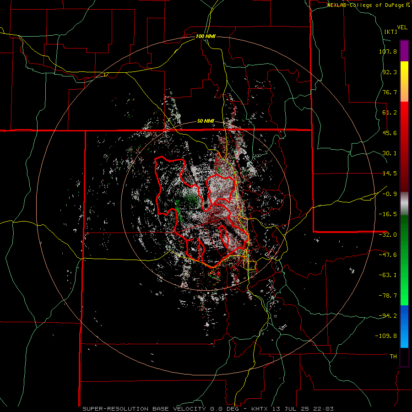Select the -32.0 velocity scale value

point(388,235)
